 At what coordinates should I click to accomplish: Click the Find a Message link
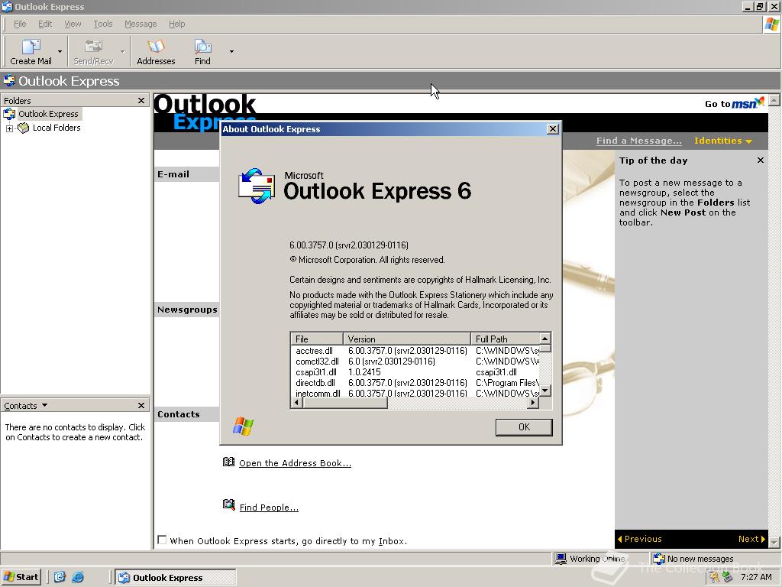[639, 141]
